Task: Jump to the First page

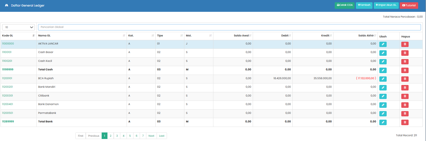Action: [x=80, y=136]
